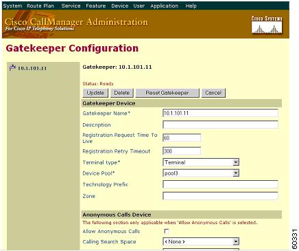Enable the Allow Anonymous Calls checkbox
Image resolution: width=299 pixels, height=251 pixels.
[167, 231]
